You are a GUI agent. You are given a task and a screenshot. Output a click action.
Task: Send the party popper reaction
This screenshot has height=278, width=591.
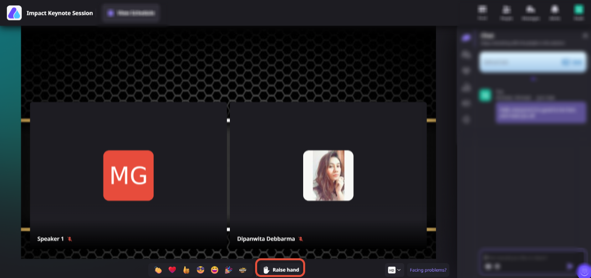point(228,270)
